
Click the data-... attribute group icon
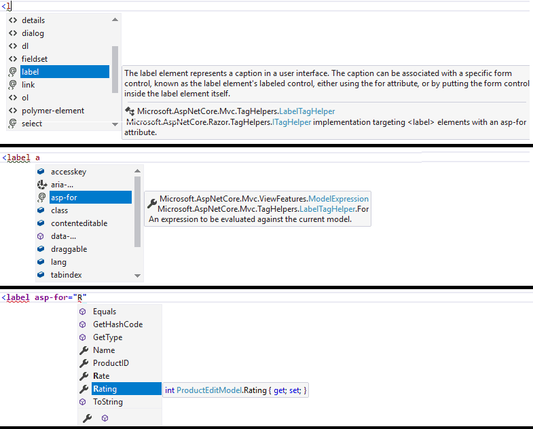pos(41,236)
